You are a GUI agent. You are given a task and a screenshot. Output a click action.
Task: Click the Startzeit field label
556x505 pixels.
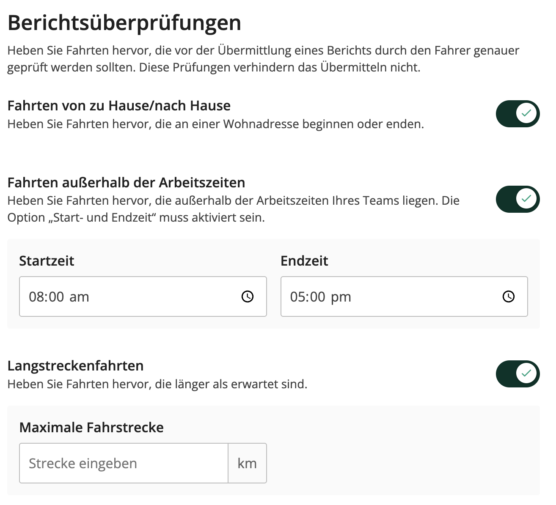click(47, 261)
